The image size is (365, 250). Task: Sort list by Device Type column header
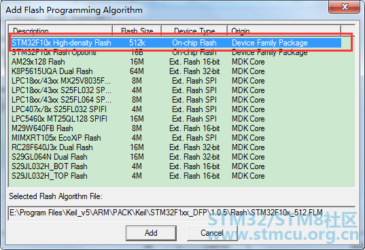194,31
